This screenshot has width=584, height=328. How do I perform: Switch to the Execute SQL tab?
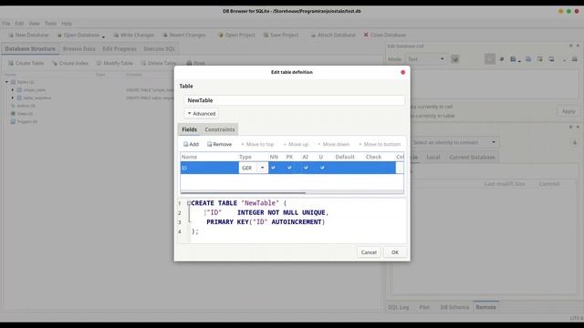(x=160, y=48)
